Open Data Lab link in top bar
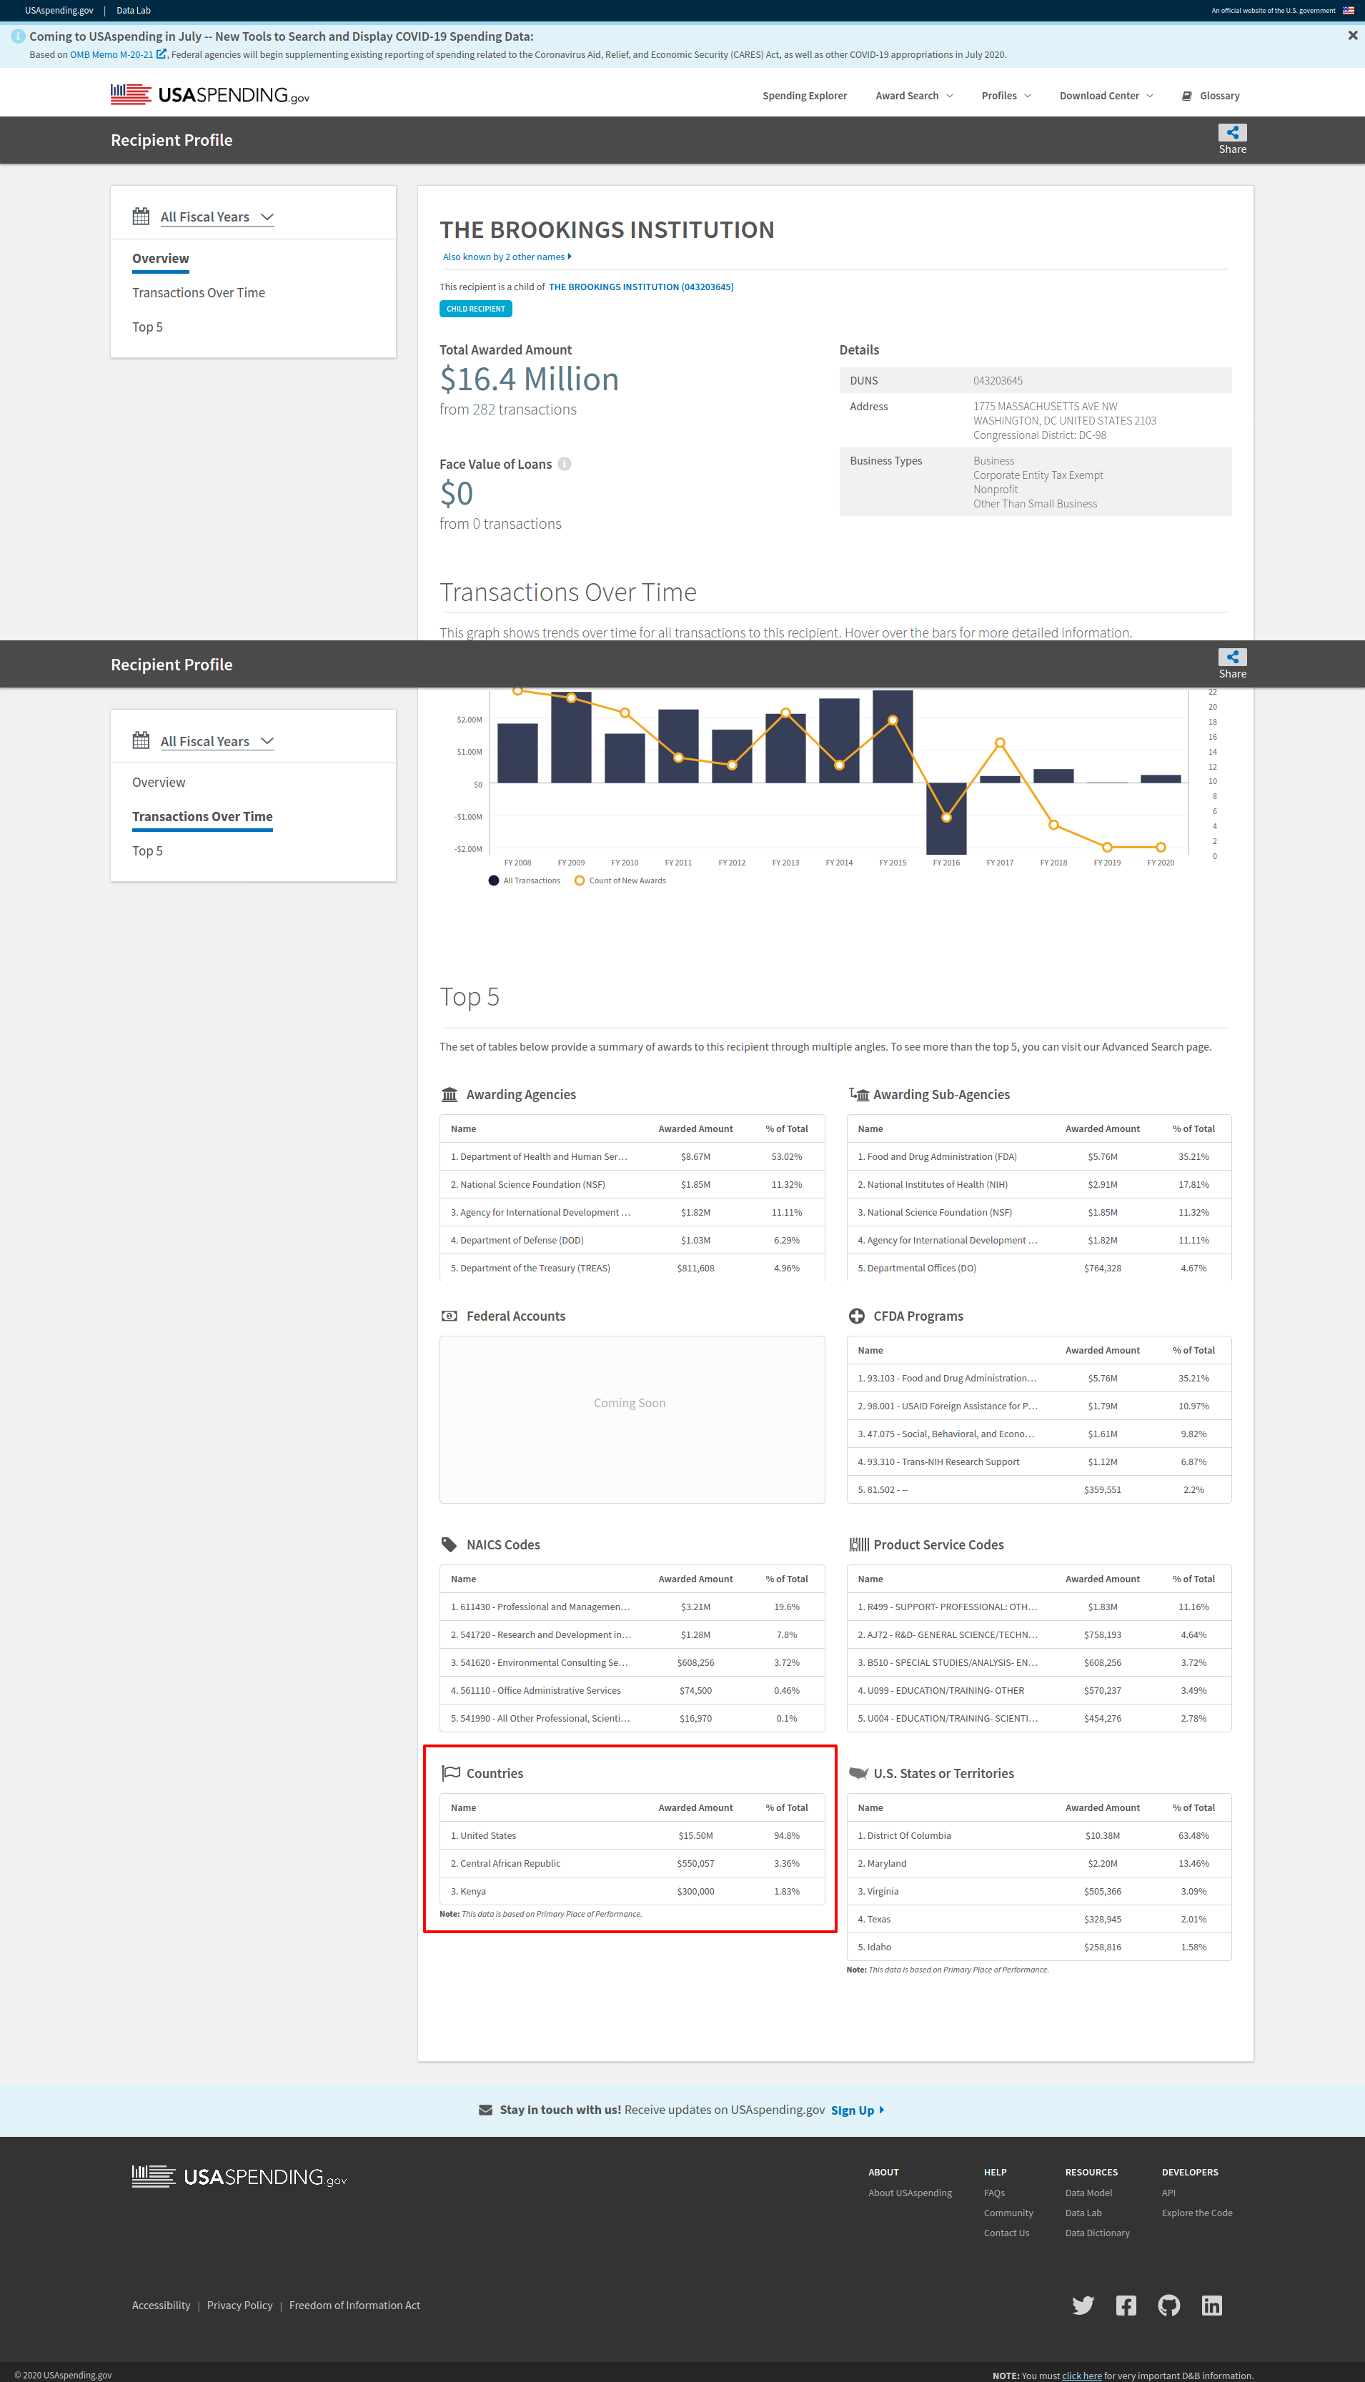 [133, 10]
